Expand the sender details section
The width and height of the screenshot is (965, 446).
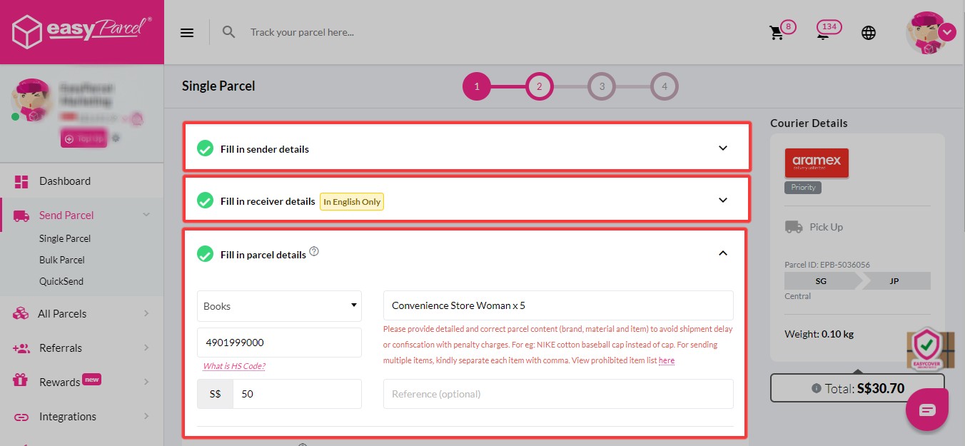click(x=722, y=148)
